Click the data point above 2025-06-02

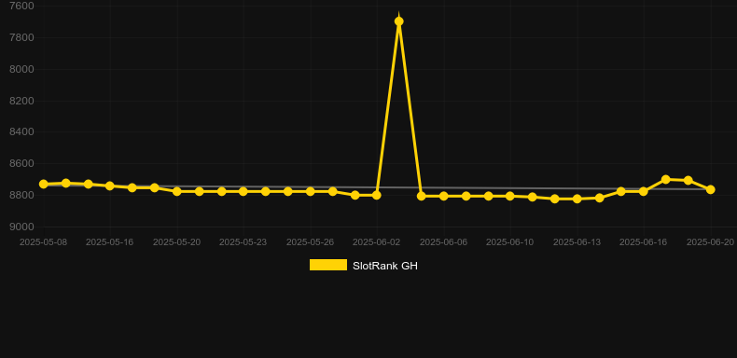[x=377, y=195]
